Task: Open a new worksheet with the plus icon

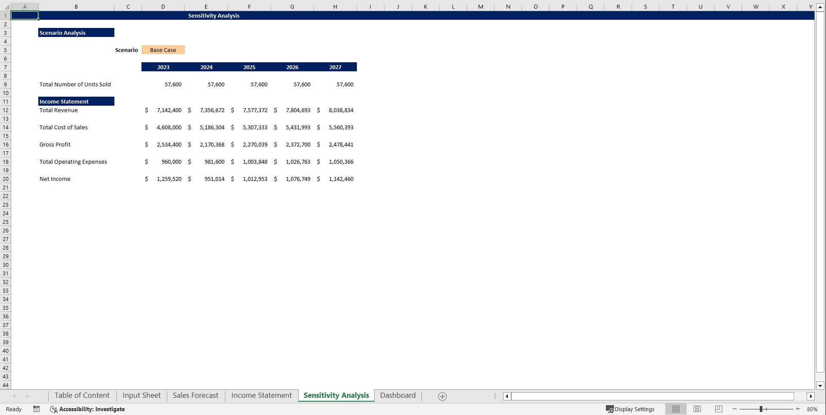Action: 442,396
